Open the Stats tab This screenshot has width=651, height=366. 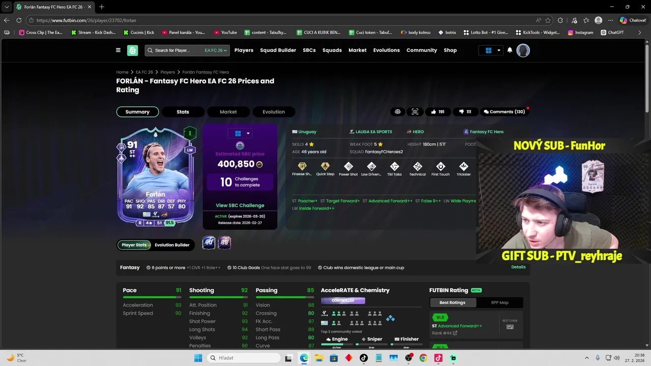click(x=183, y=112)
